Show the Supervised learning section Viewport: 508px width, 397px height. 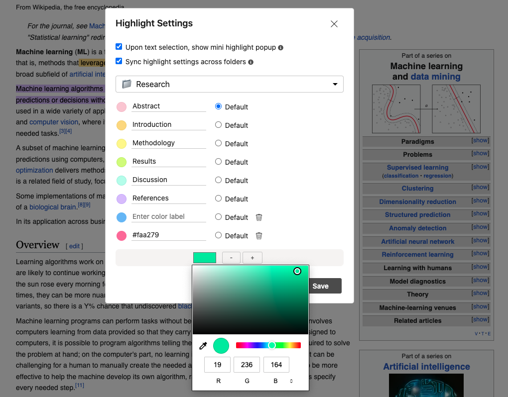(x=480, y=167)
